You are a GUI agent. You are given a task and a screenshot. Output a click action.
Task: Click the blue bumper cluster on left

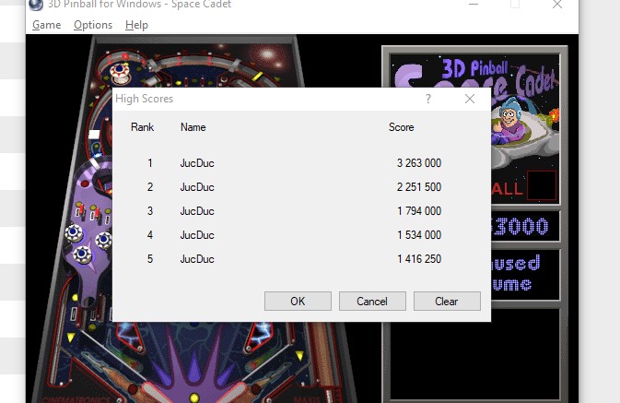[x=88, y=243]
